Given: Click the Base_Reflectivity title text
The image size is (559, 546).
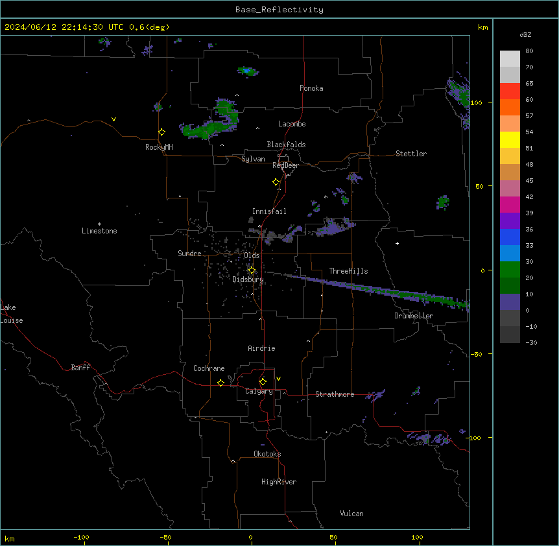Looking at the screenshot, I should pos(279,10).
